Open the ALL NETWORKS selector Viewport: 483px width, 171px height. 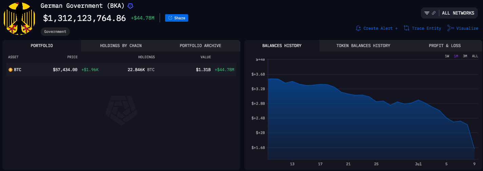(458, 13)
